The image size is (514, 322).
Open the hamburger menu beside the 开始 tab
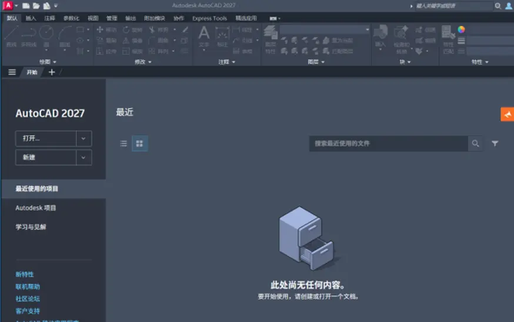12,72
